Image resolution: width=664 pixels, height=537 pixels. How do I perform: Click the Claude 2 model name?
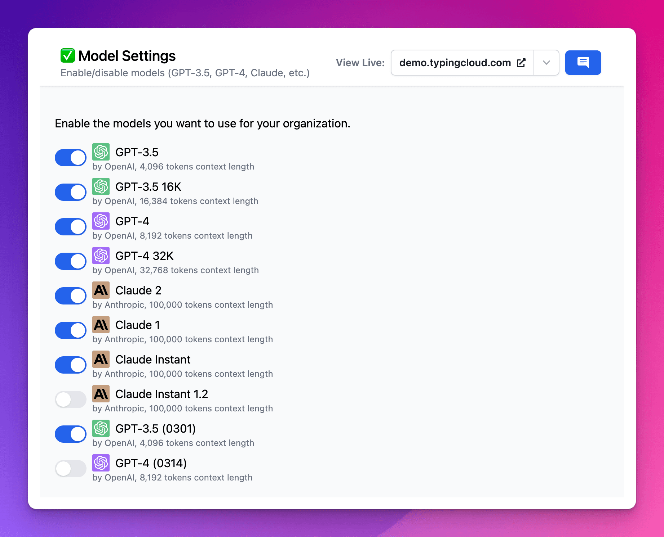click(x=138, y=290)
